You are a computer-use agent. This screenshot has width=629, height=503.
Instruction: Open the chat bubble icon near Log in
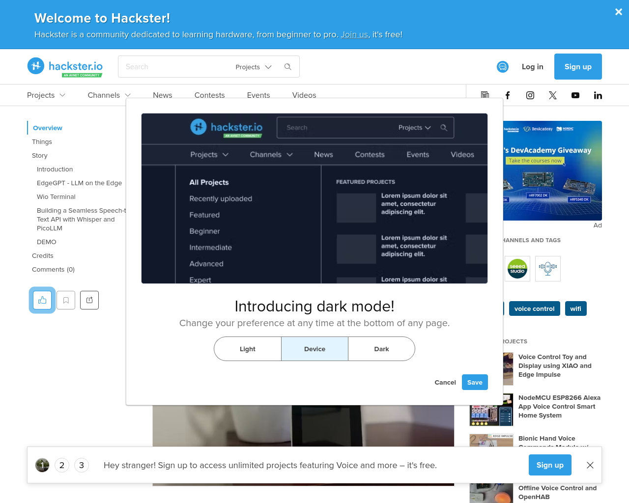[x=503, y=67]
